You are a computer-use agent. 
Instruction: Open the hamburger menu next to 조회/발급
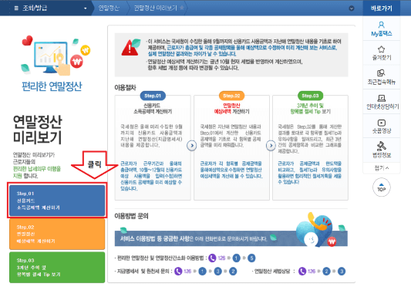(16, 8)
